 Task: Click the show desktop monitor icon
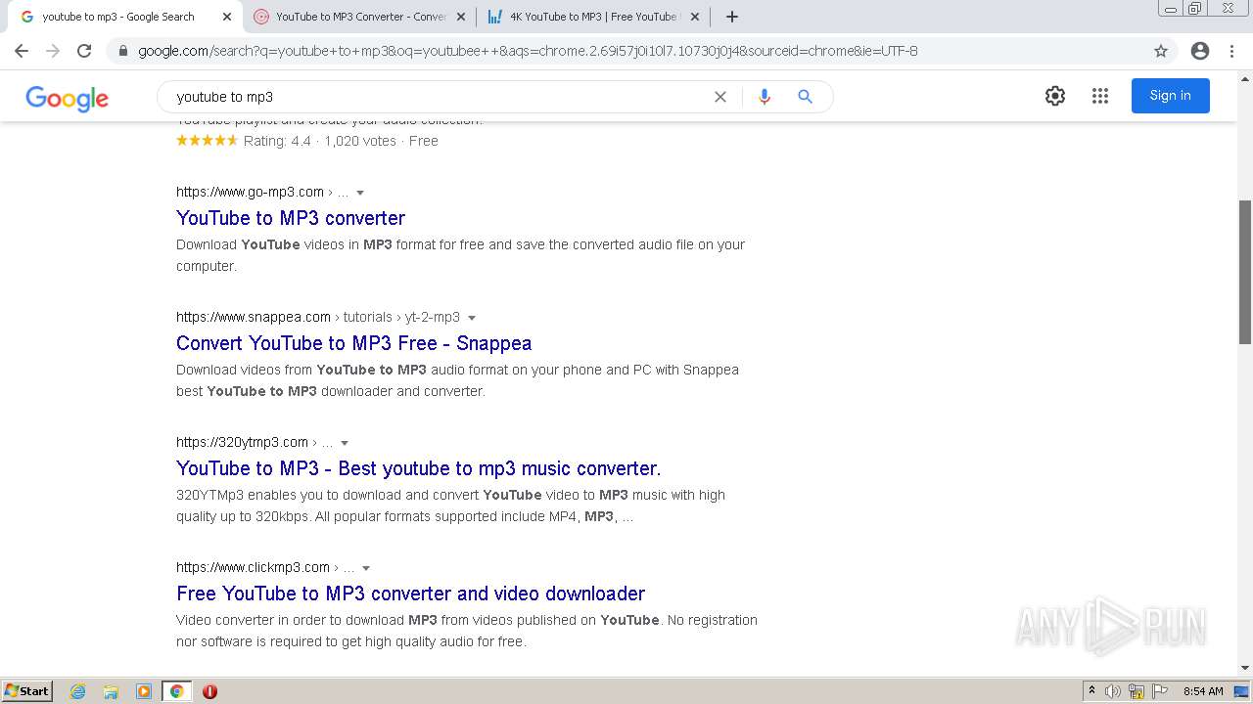click(1241, 691)
